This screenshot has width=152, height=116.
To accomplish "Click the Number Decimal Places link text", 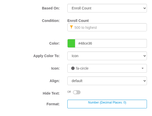I will [x=107, y=102].
